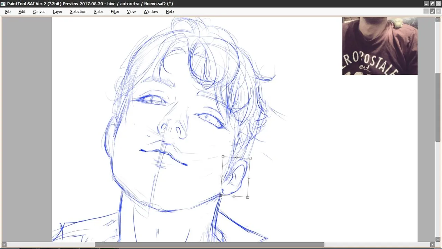Image resolution: width=442 pixels, height=249 pixels.
Task: Open the Filter menu
Action: [115, 11]
